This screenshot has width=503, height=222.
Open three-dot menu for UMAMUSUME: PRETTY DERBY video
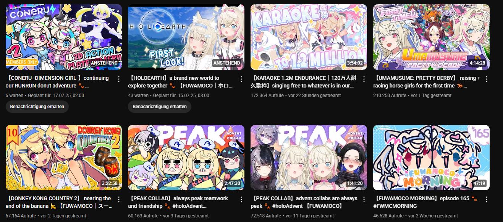coord(486,79)
